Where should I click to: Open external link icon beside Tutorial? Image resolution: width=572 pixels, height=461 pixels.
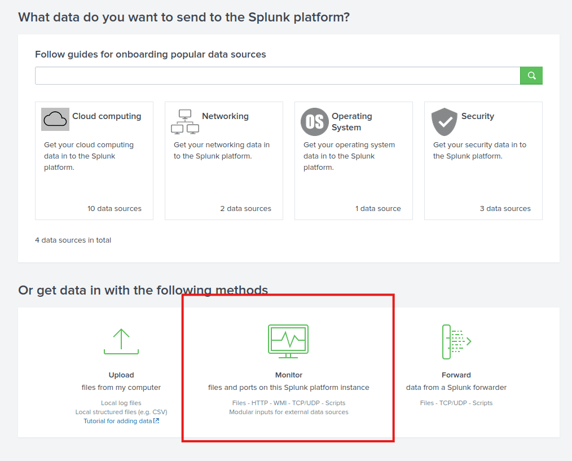[x=156, y=421]
